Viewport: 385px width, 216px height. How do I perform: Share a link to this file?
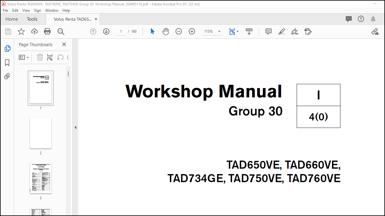375,31
